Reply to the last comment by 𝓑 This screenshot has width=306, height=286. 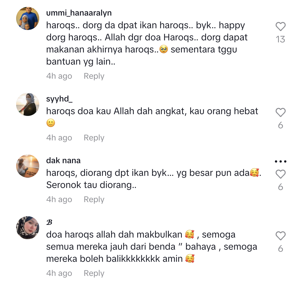click(94, 273)
